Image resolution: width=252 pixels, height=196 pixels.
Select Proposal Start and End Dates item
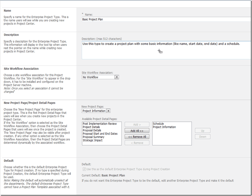click(100, 134)
